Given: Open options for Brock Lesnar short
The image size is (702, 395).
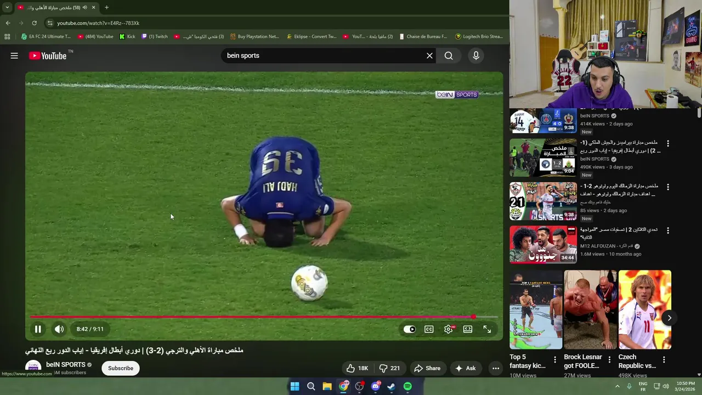Looking at the screenshot, I should coord(609,360).
